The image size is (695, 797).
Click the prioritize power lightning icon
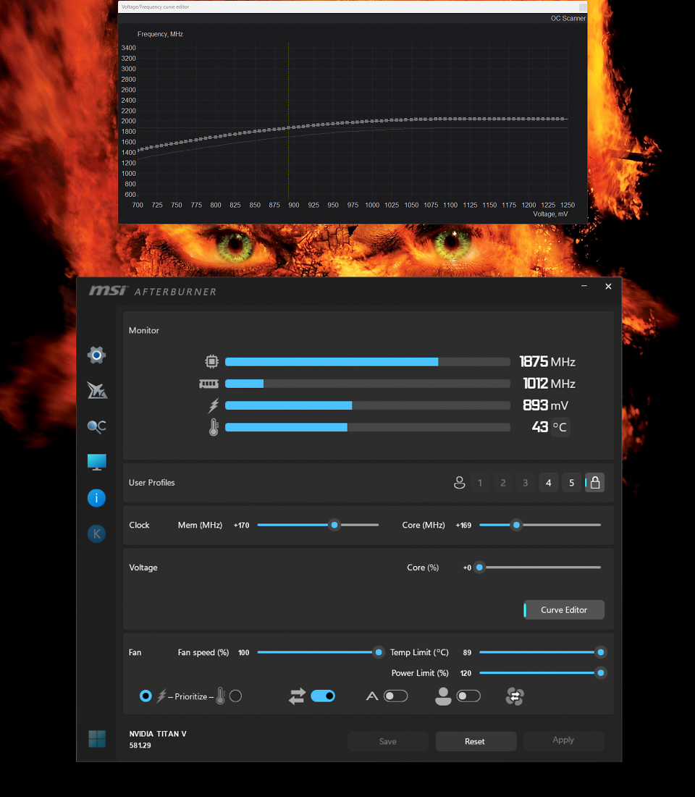coord(161,696)
